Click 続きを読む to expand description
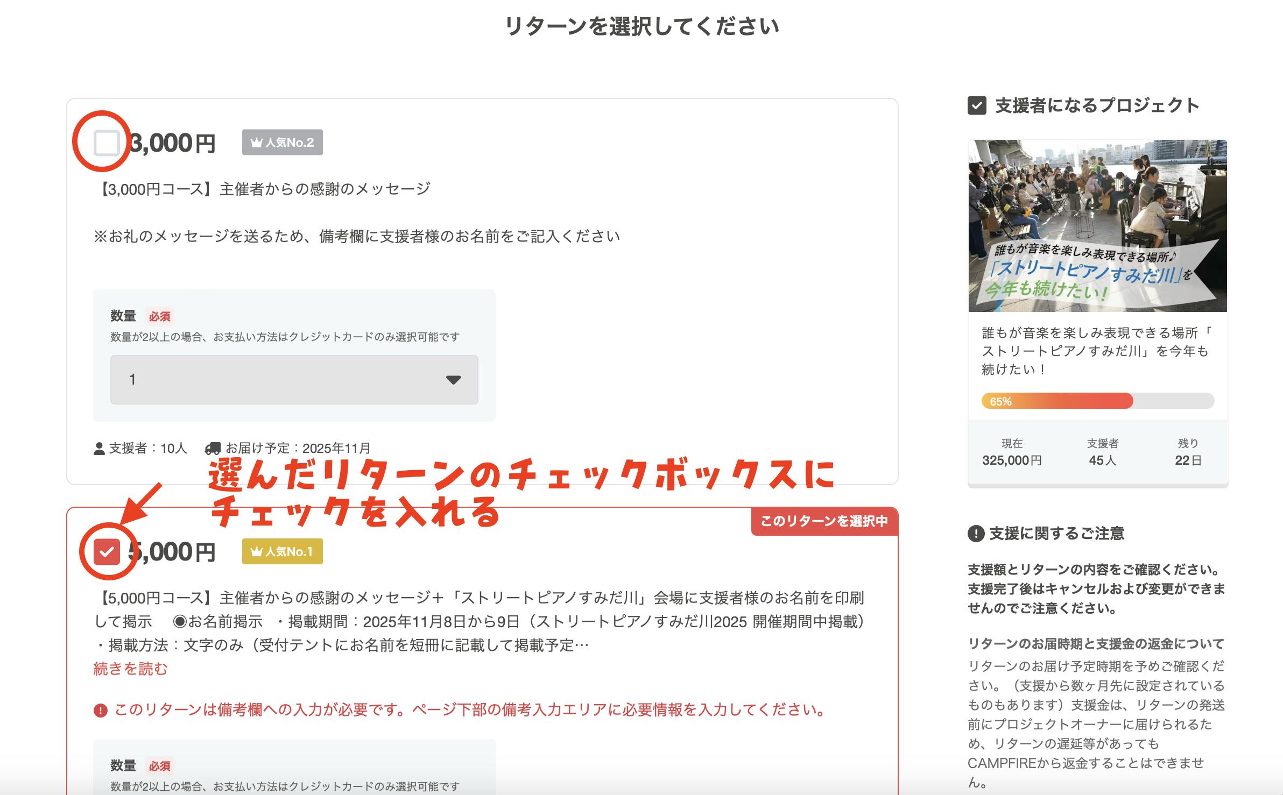 [130, 669]
